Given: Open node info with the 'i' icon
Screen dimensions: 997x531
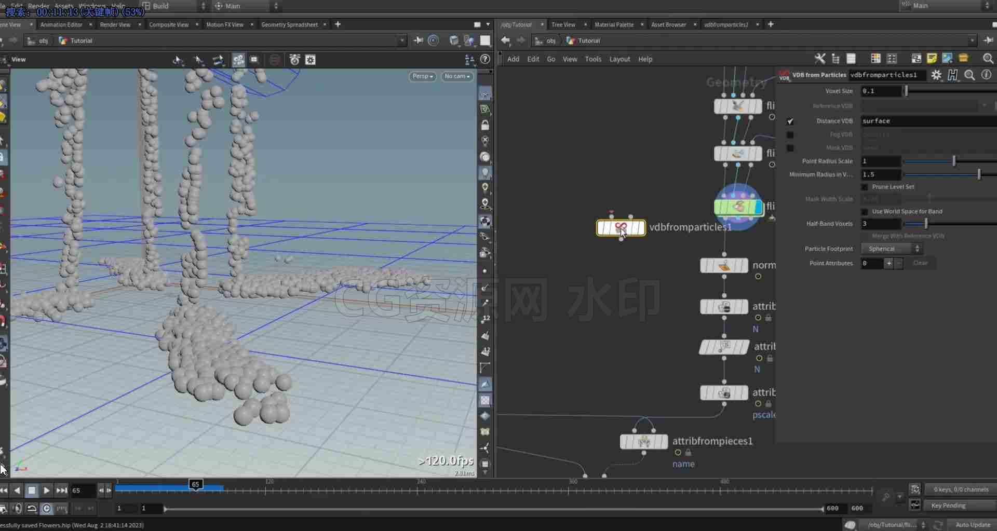Looking at the screenshot, I should 986,75.
